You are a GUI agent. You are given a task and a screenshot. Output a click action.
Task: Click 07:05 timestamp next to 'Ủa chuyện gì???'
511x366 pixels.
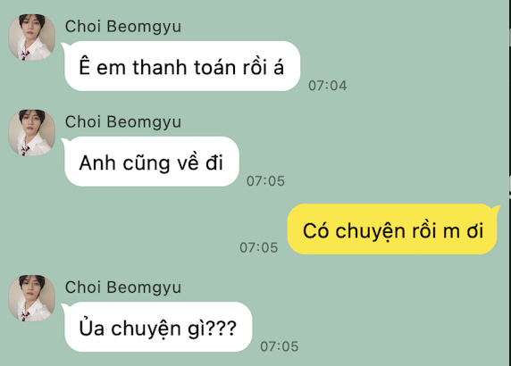280,346
